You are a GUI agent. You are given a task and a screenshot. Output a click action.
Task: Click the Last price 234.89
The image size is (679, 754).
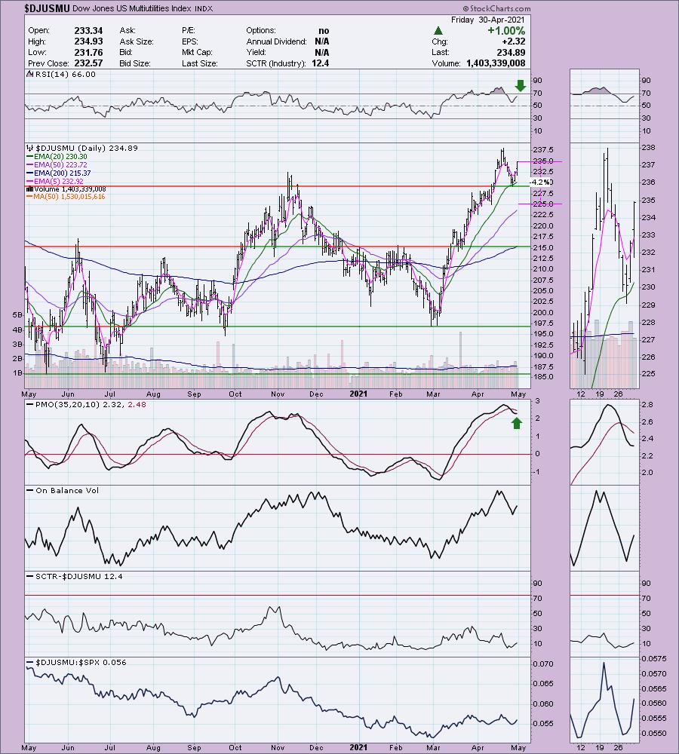(511, 53)
